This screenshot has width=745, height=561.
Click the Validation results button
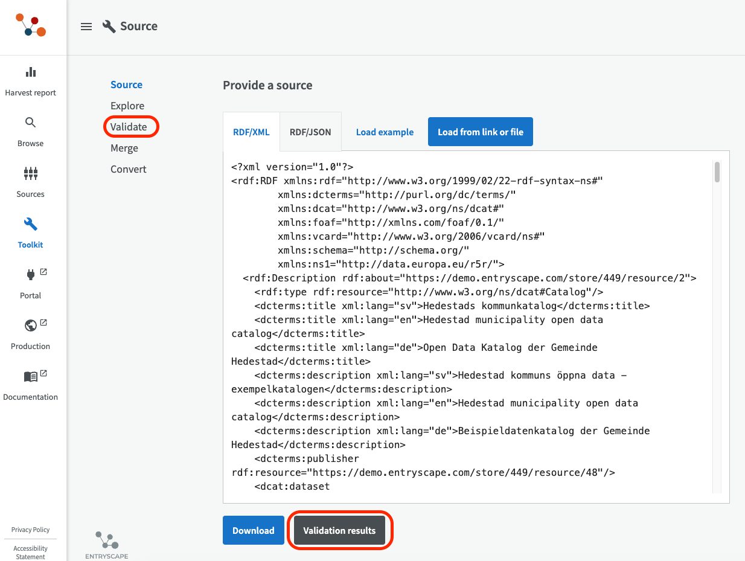339,530
